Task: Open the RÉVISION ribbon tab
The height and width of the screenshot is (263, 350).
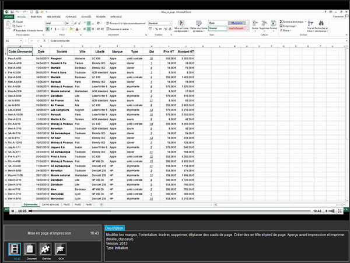Action: click(x=101, y=17)
